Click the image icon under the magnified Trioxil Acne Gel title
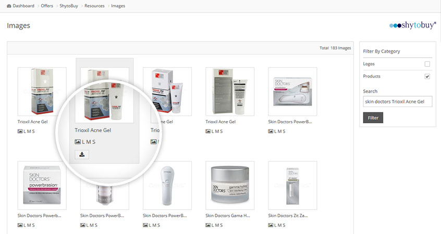Image resolution: width=441 pixels, height=234 pixels. pos(78,141)
